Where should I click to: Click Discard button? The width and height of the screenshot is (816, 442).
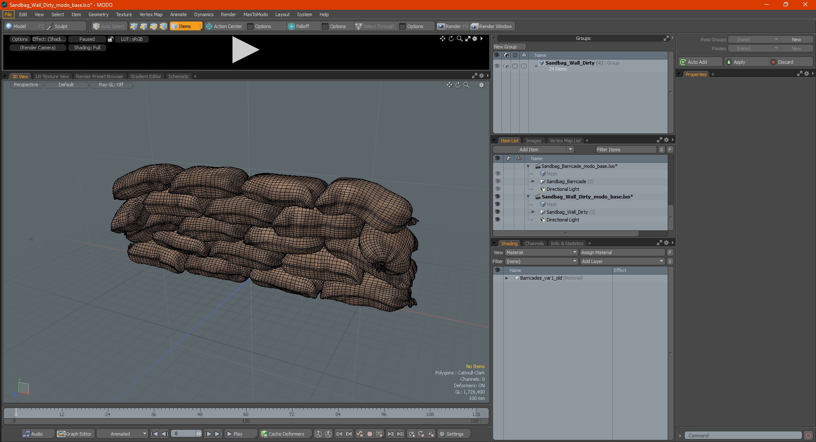pos(791,62)
